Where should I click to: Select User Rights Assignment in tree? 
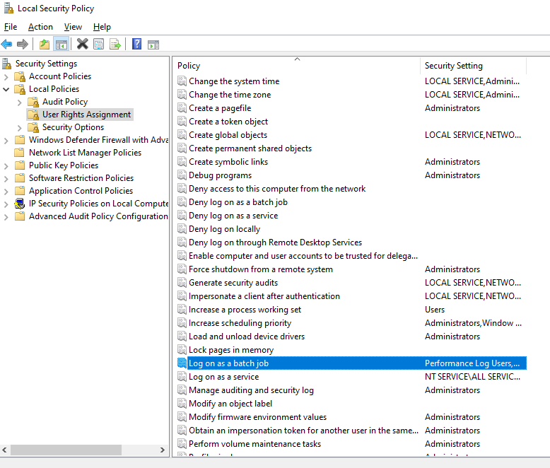tap(87, 115)
